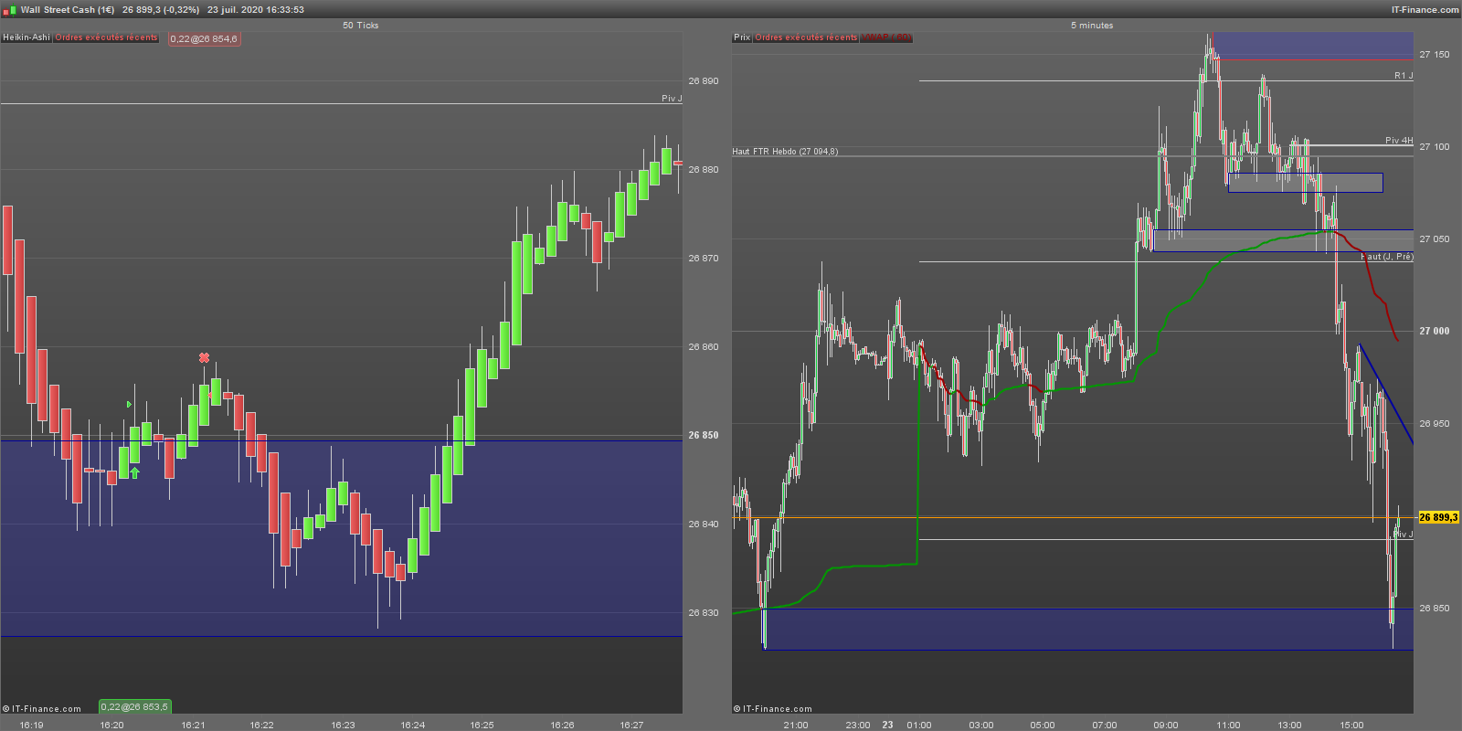Click the highlighted 26 899,3 current price label
Image resolution: width=1462 pixels, height=731 pixels.
coord(1438,517)
